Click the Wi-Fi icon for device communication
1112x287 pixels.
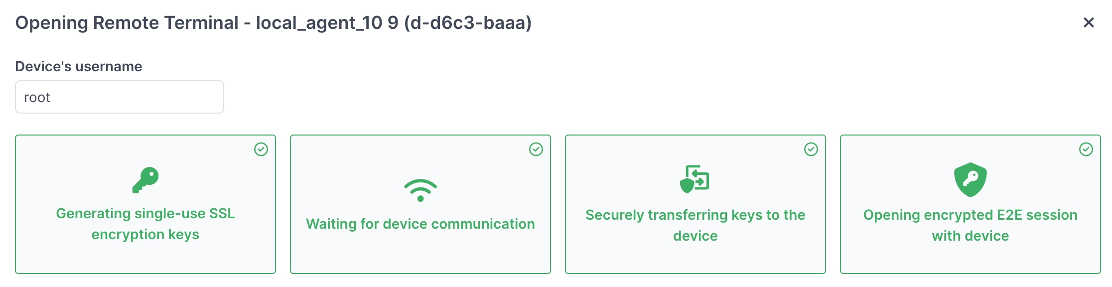pos(420,190)
